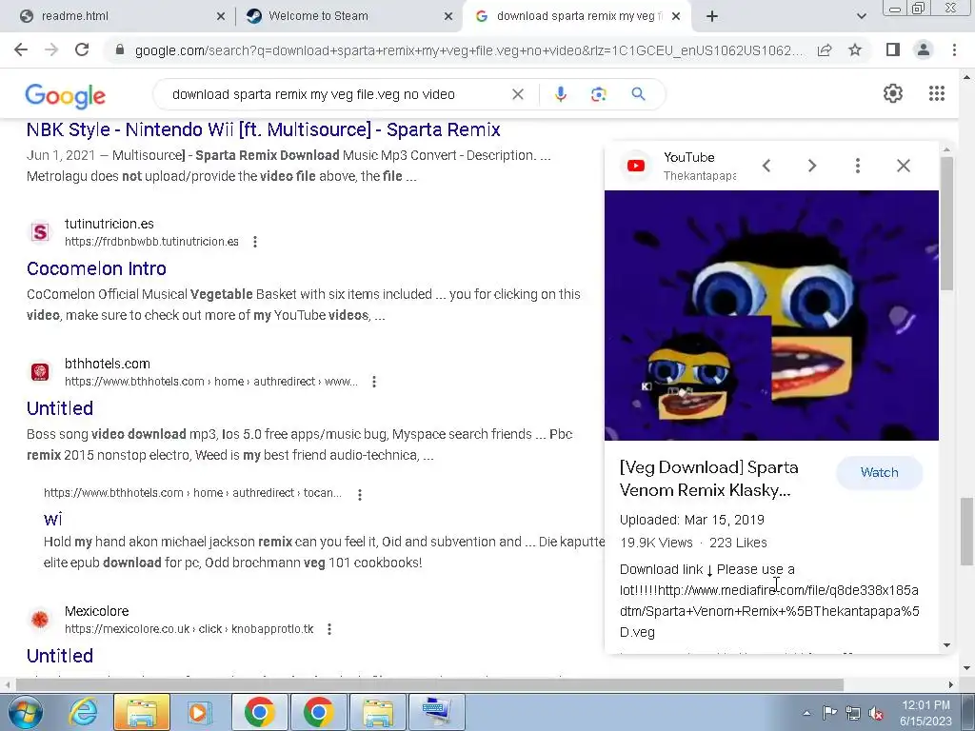Bookmark this page with the star
The image size is (975, 731).
point(855,49)
